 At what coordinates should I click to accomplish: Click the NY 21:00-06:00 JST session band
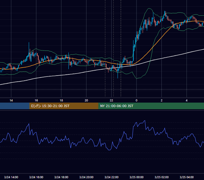pos(151,106)
